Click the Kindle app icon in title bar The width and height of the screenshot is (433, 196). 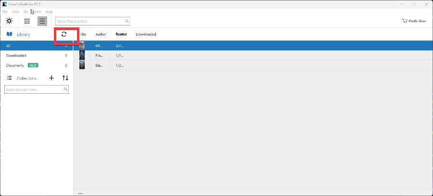pyautogui.click(x=4, y=4)
